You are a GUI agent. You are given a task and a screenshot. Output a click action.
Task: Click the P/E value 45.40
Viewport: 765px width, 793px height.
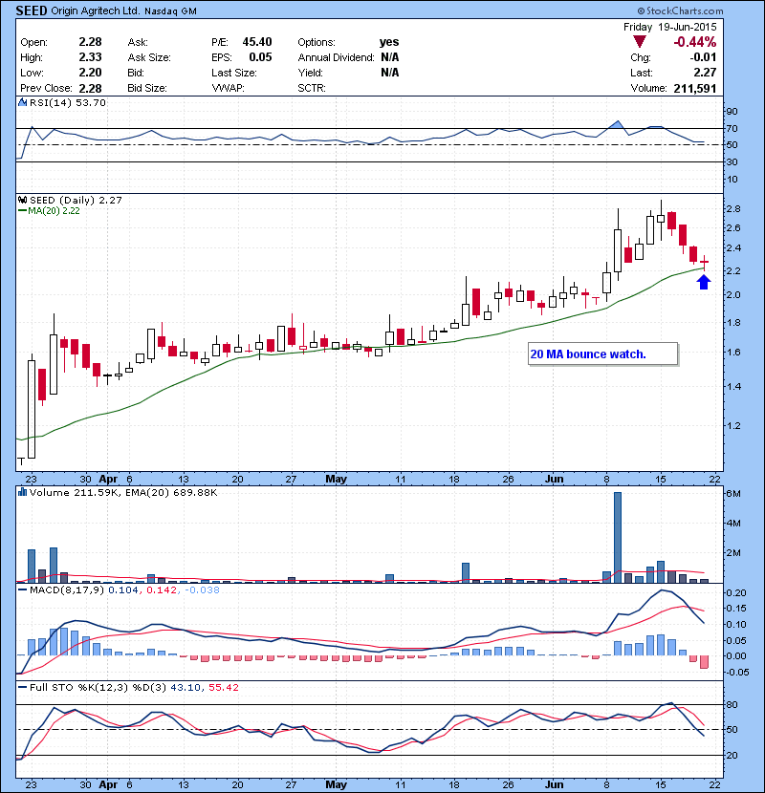click(257, 42)
